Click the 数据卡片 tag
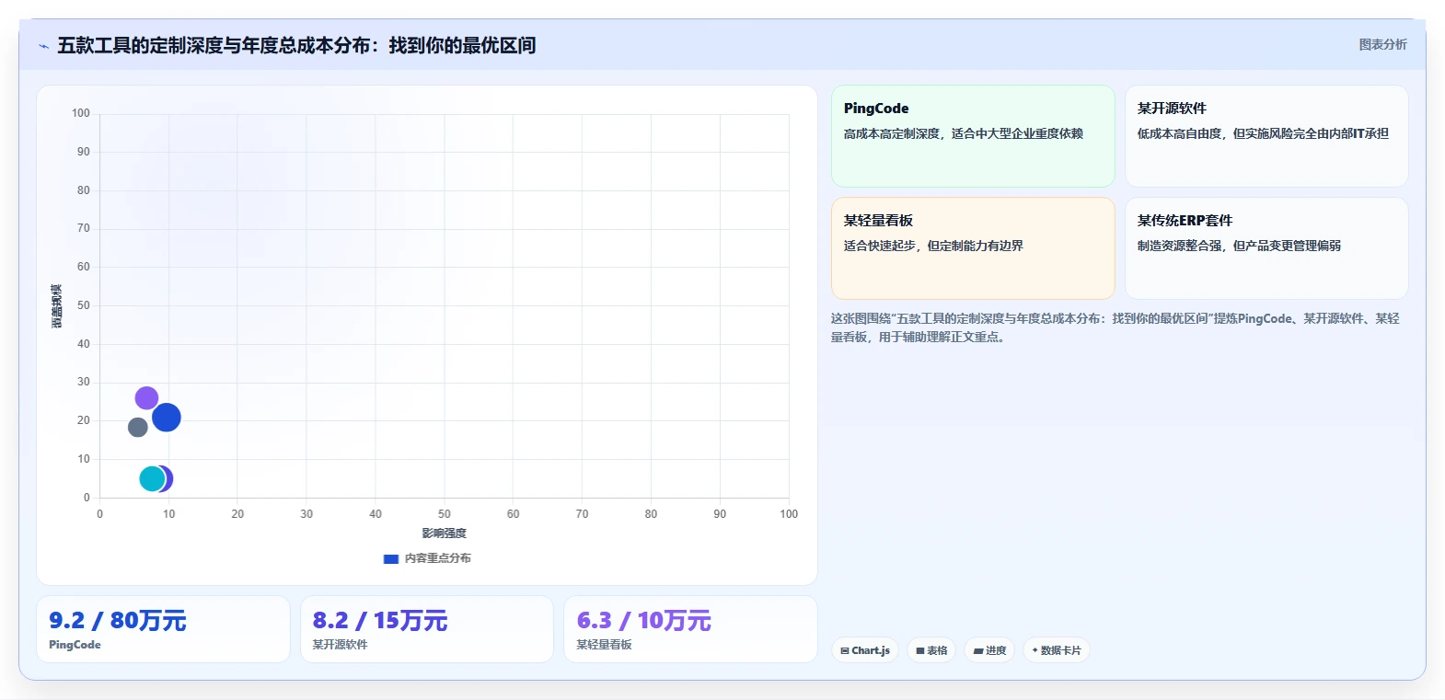Viewport: 1445px width, 700px height. click(x=1057, y=650)
